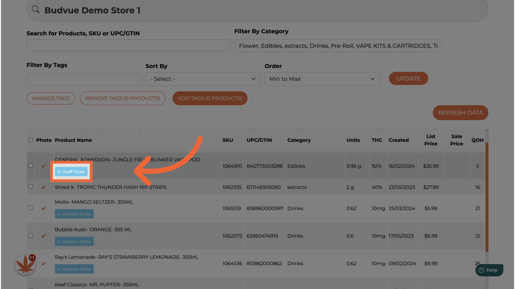Image resolution: width=515 pixels, height=289 pixels.
Task: Open the cannabis leaf notification widget
Action: [25, 265]
